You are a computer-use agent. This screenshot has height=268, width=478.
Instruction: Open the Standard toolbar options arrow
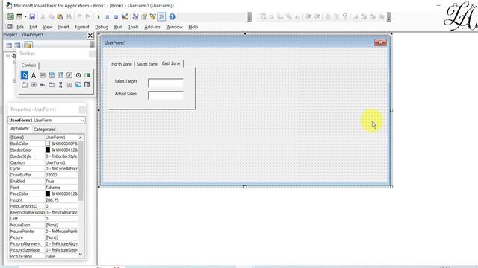(249, 17)
